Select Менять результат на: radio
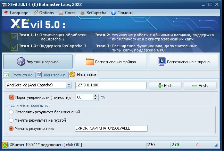This screenshot has height=151, width=224. [11, 129]
